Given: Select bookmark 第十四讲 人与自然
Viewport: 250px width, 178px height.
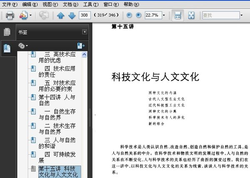Looking at the screenshot, I should (57, 100).
